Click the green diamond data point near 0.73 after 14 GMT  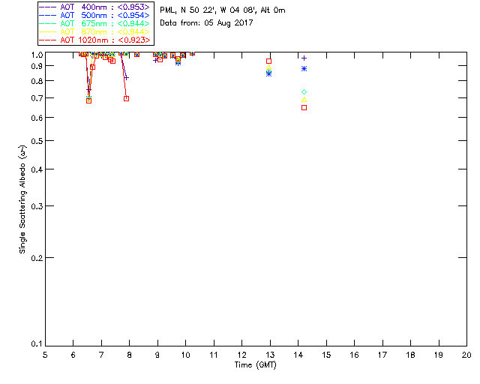click(304, 91)
